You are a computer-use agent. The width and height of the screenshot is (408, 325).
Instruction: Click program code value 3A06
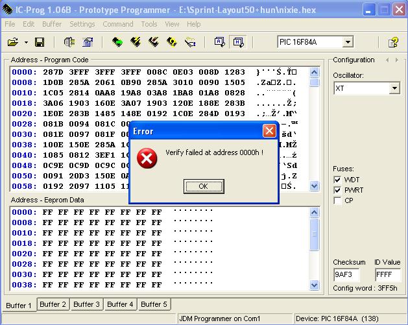[53, 103]
